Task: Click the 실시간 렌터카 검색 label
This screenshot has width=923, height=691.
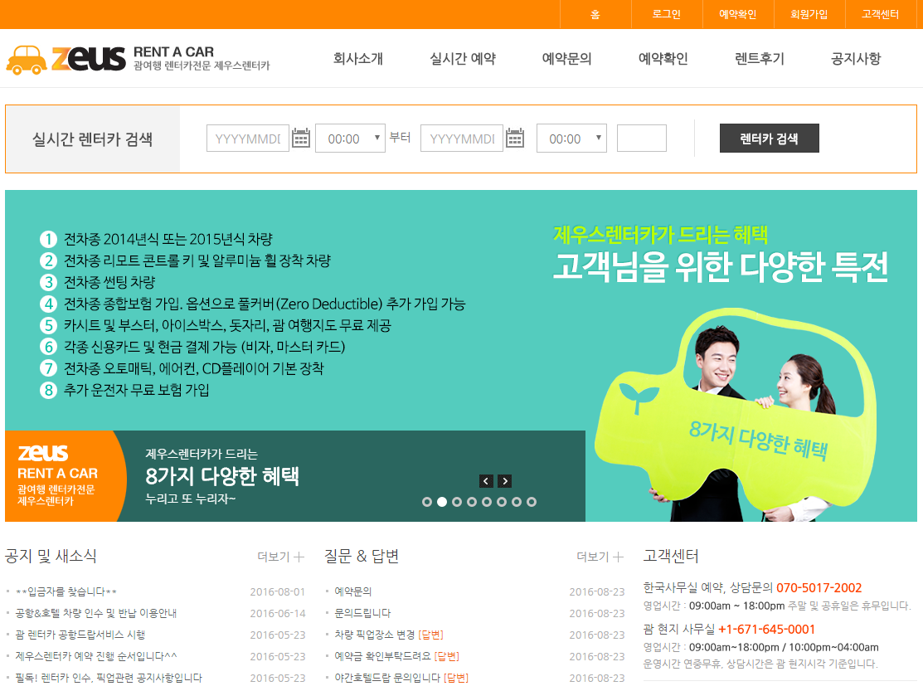Action: (x=92, y=139)
